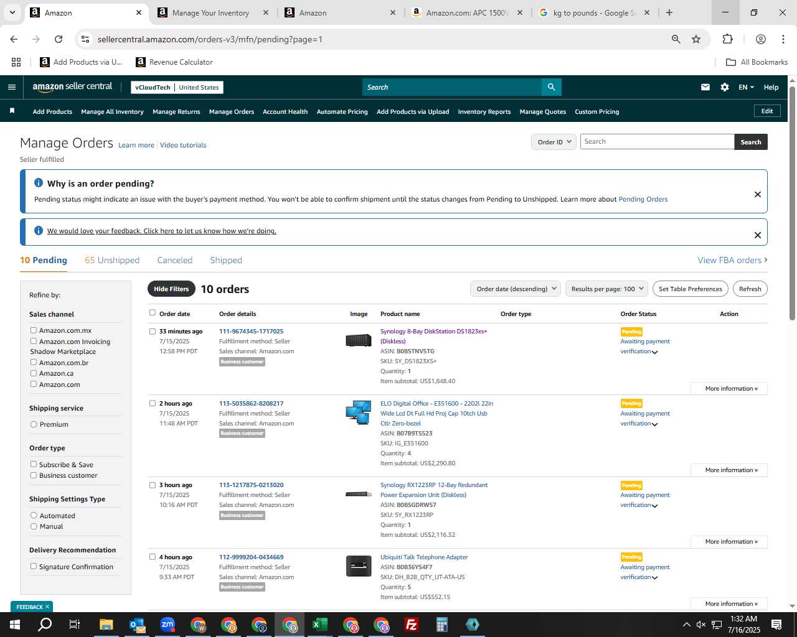Click the browser back arrow

(14, 39)
